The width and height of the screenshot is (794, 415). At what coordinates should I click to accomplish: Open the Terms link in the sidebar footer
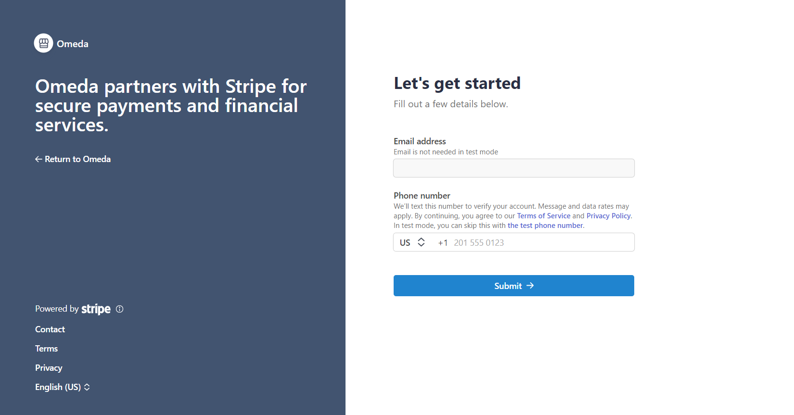(46, 349)
